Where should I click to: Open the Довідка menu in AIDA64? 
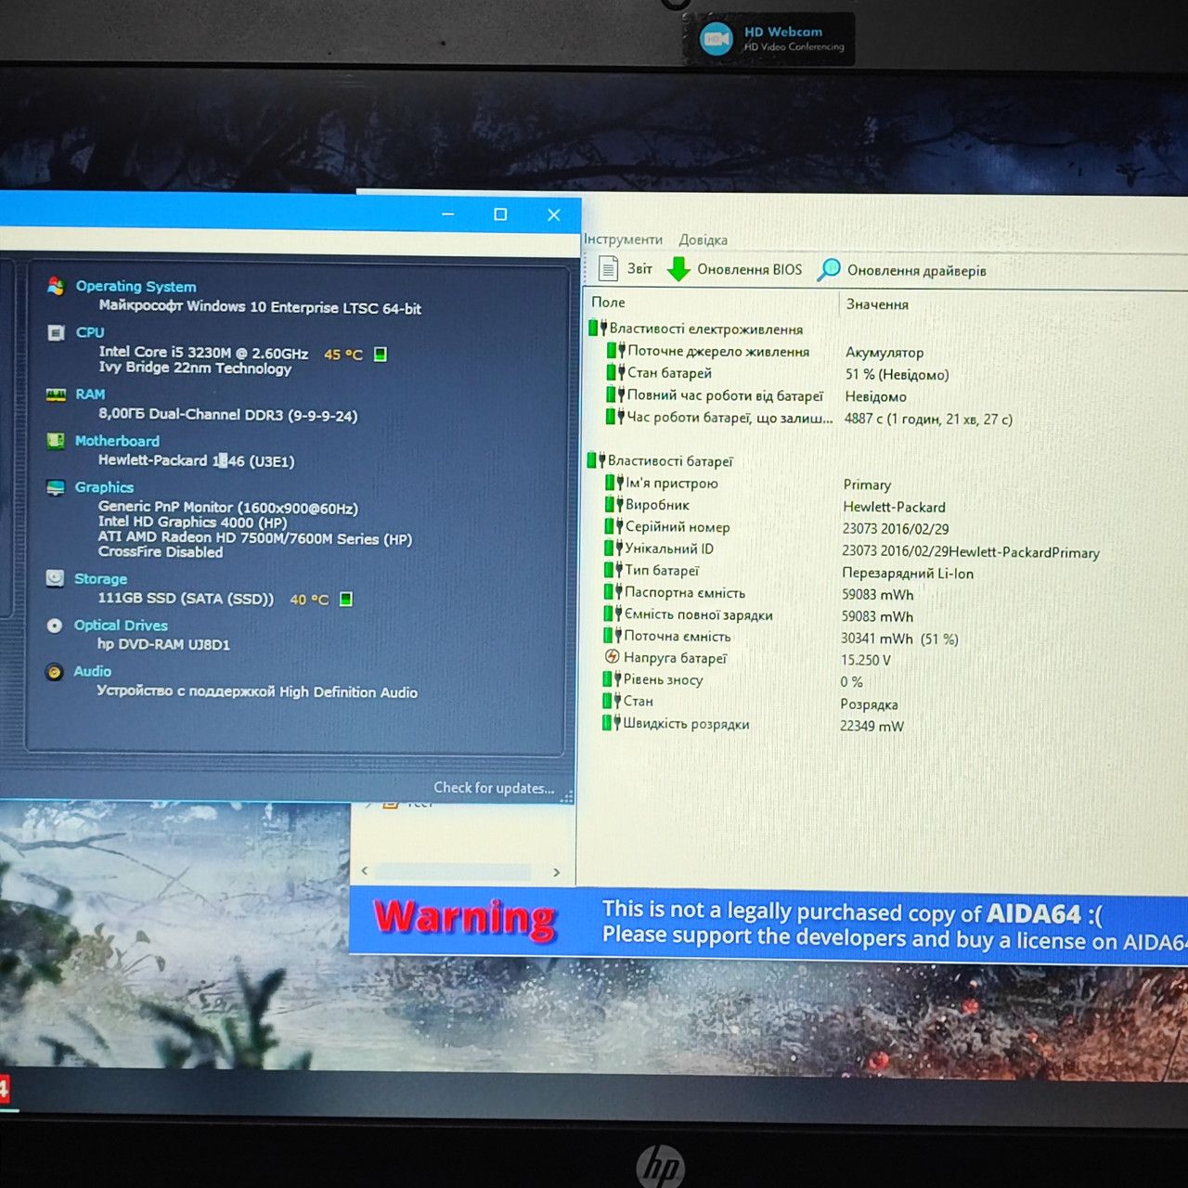coord(703,239)
